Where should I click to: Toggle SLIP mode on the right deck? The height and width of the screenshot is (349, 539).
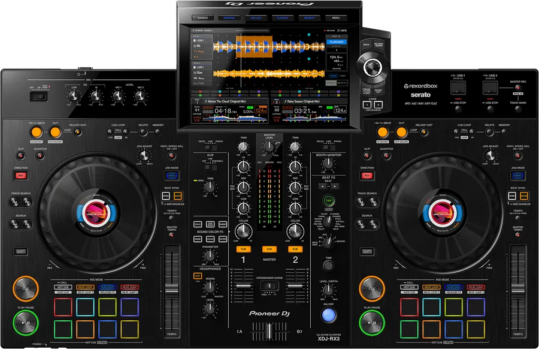[367, 156]
